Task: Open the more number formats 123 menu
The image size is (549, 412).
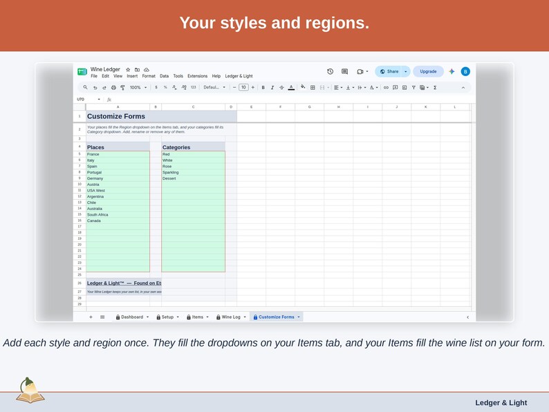Action: click(x=194, y=87)
